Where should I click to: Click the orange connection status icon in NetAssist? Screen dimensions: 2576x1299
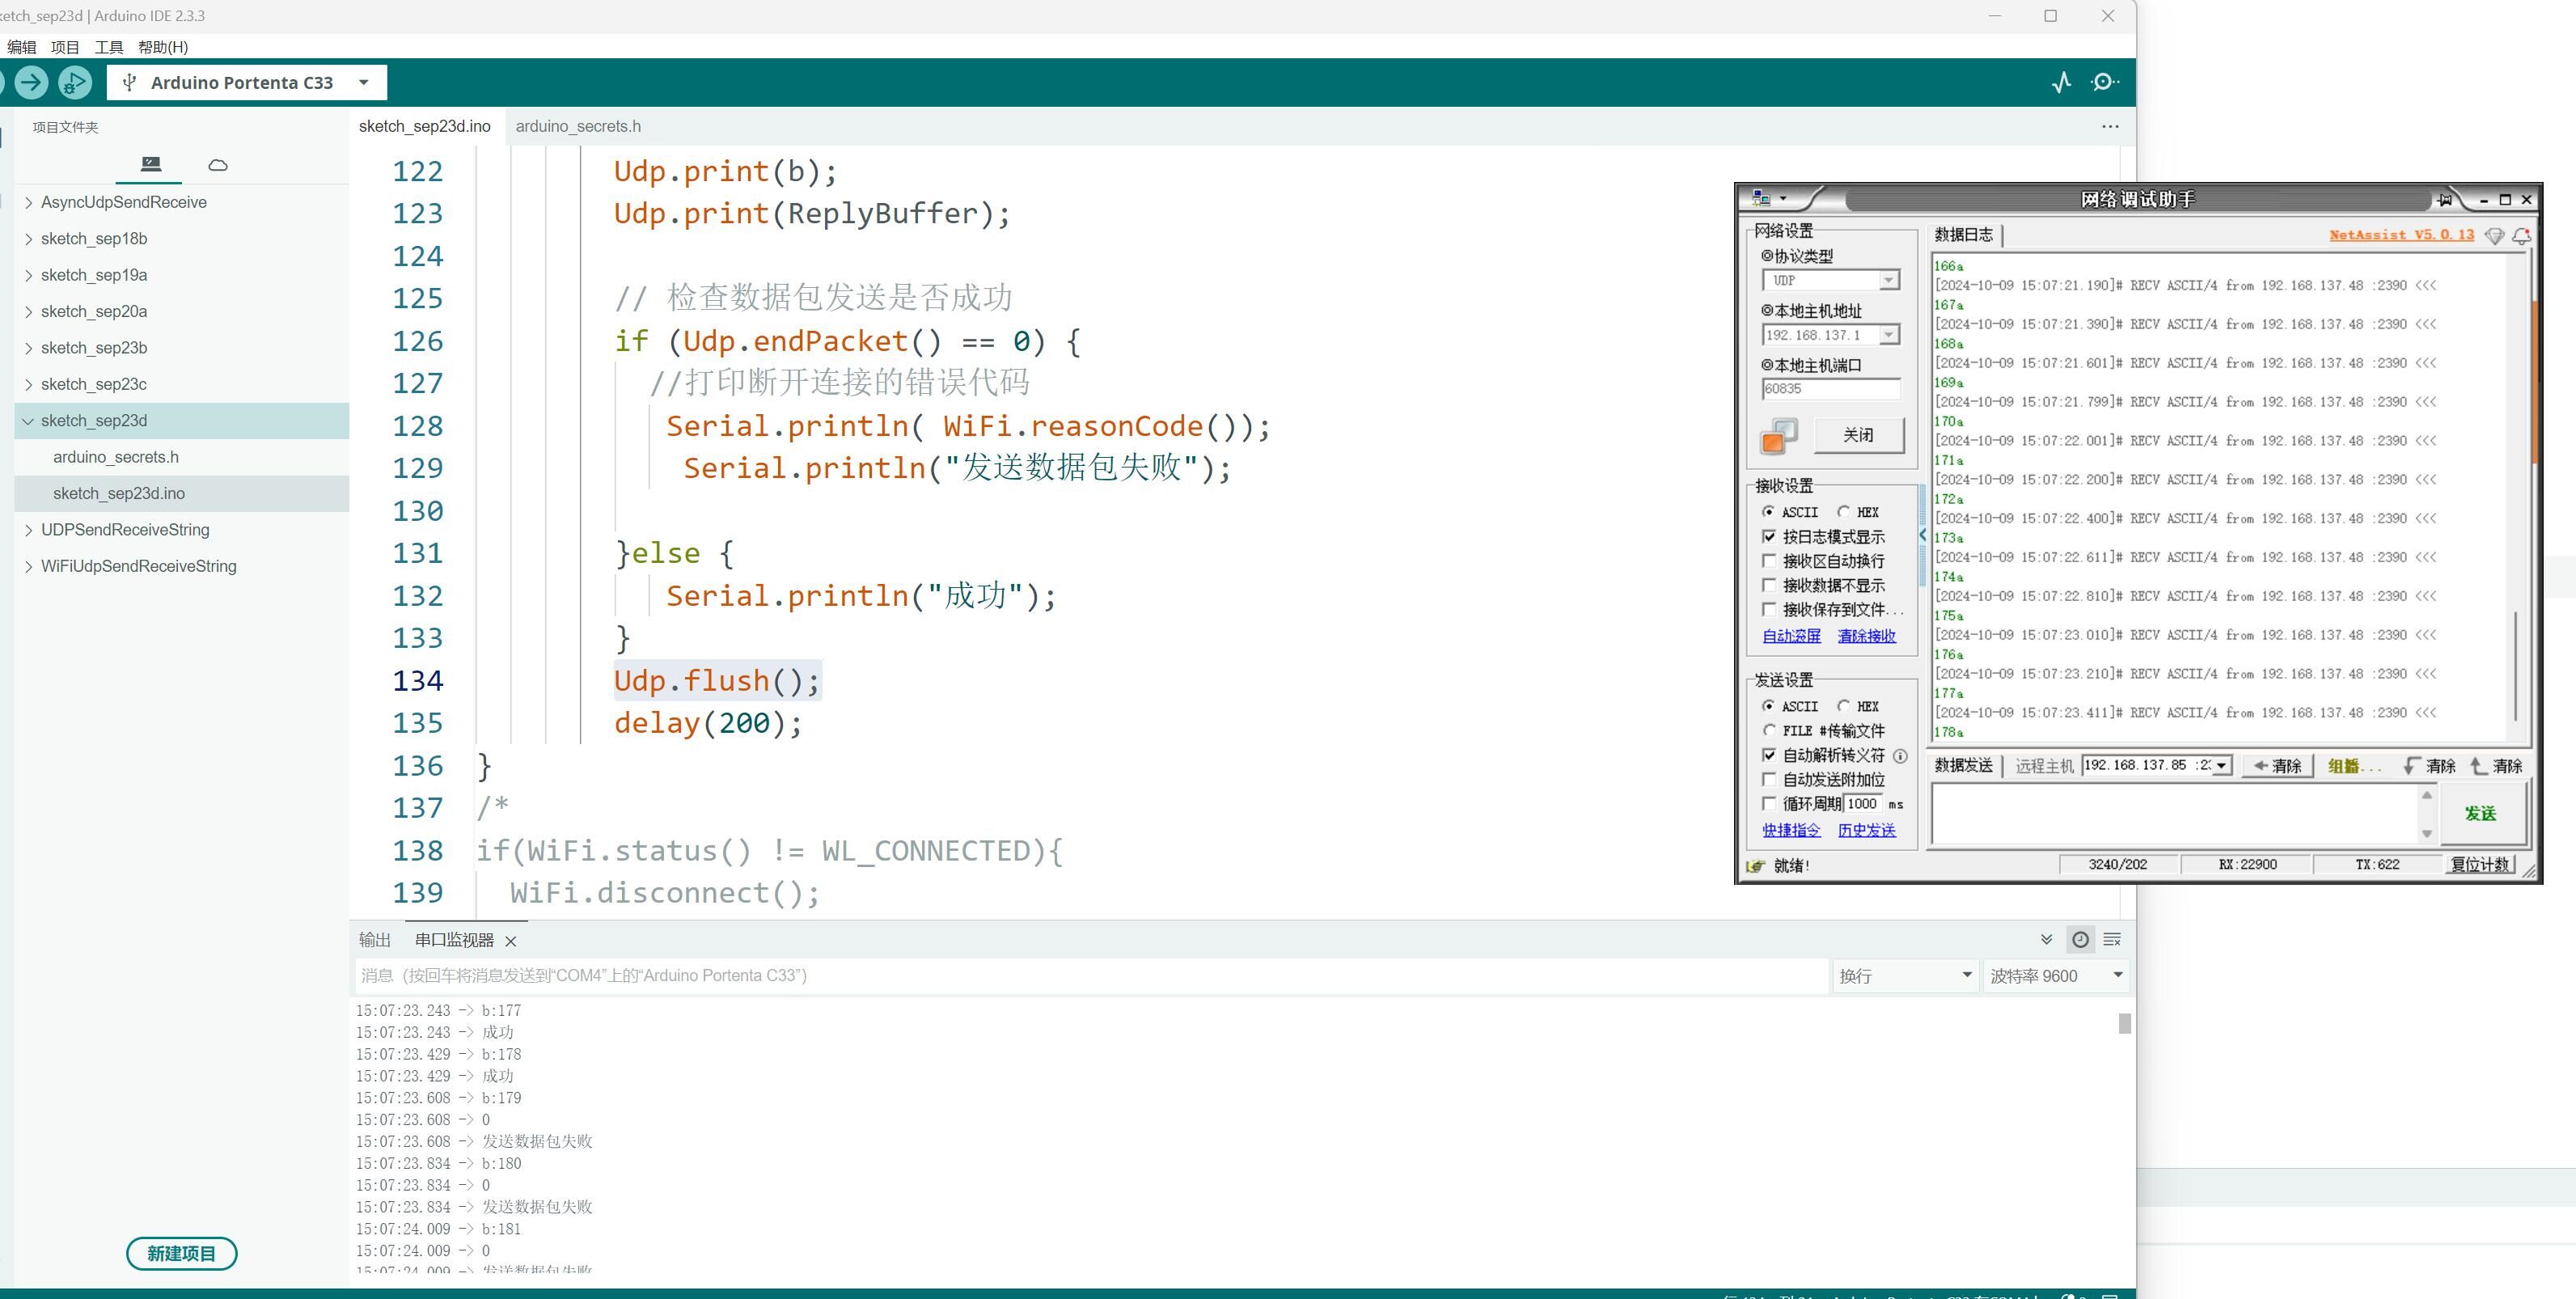tap(1778, 436)
